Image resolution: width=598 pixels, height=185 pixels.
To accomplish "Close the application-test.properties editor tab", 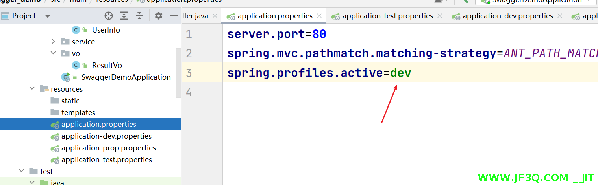I will (440, 16).
